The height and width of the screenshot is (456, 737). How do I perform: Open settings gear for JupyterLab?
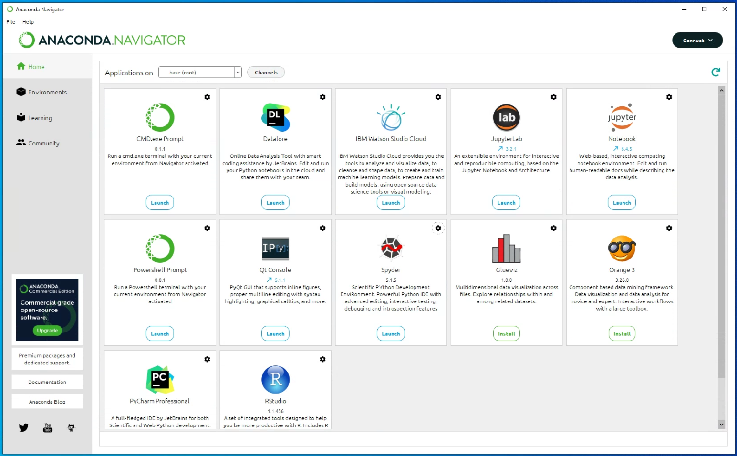553,97
